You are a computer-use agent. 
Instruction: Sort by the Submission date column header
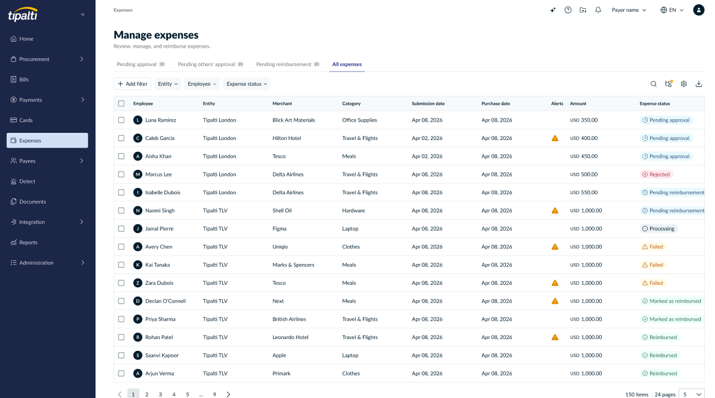[428, 104]
